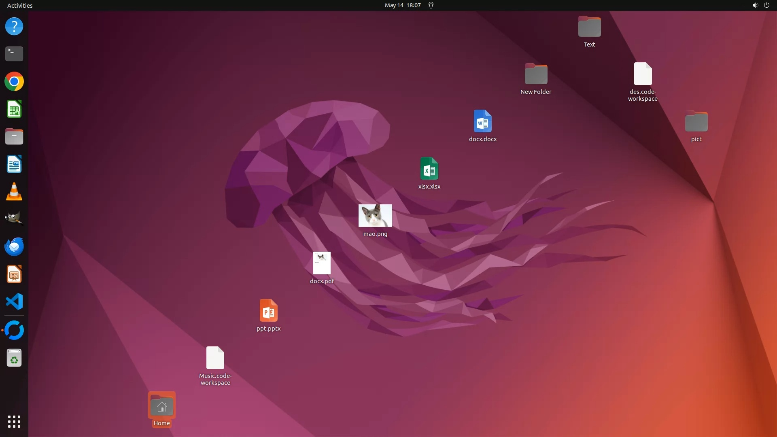Open LibreOffice Calc in the dock
This screenshot has height=437, width=777.
tap(14, 109)
